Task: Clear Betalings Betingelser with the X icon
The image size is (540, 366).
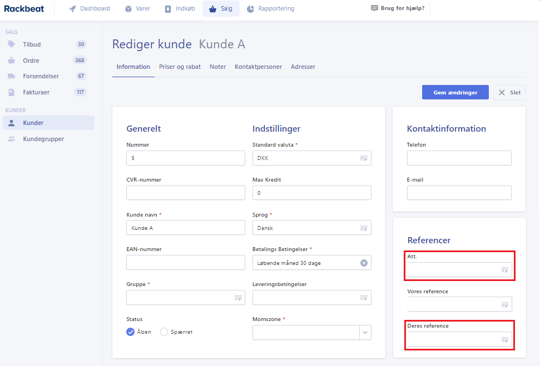Action: 364,263
